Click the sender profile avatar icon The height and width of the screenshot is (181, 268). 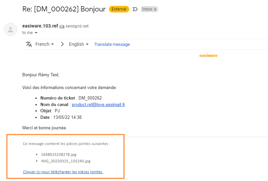(x=10, y=29)
